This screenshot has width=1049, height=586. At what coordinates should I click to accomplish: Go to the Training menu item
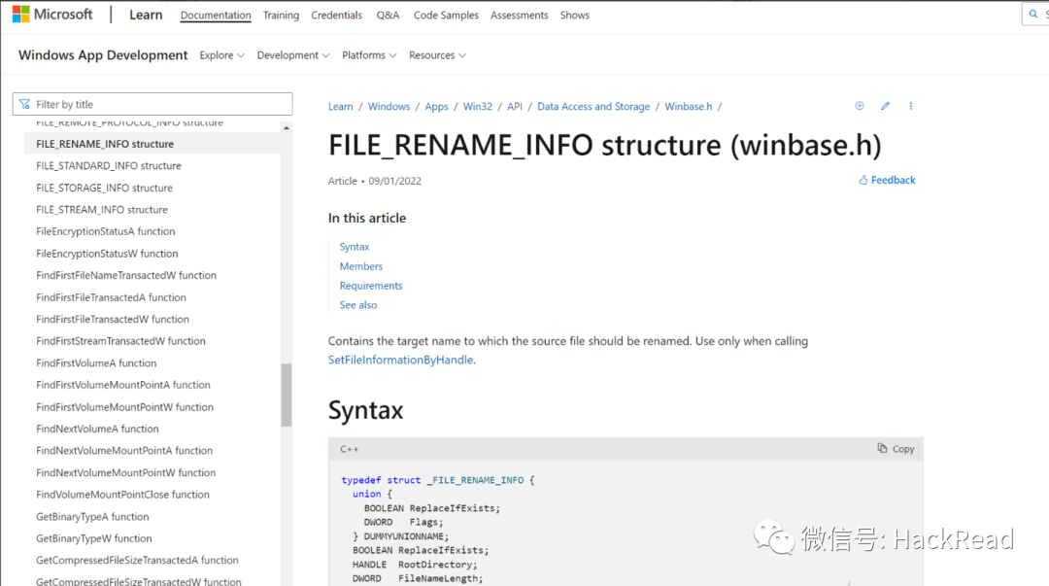click(281, 15)
